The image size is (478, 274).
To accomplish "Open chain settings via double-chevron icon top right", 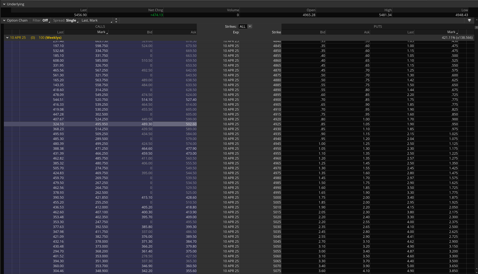I will click(x=469, y=20).
